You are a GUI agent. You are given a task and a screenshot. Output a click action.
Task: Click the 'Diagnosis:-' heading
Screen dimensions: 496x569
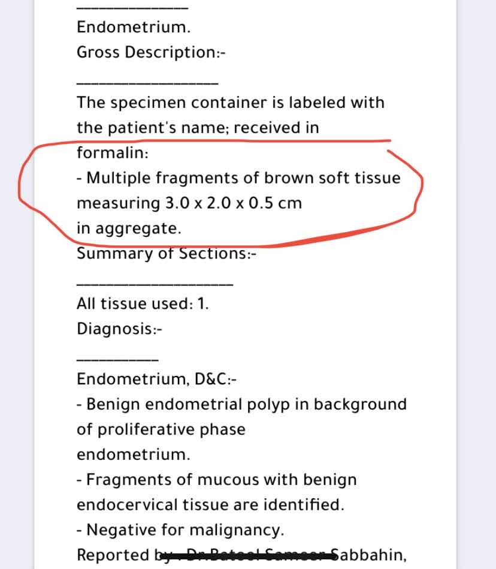[x=120, y=329]
